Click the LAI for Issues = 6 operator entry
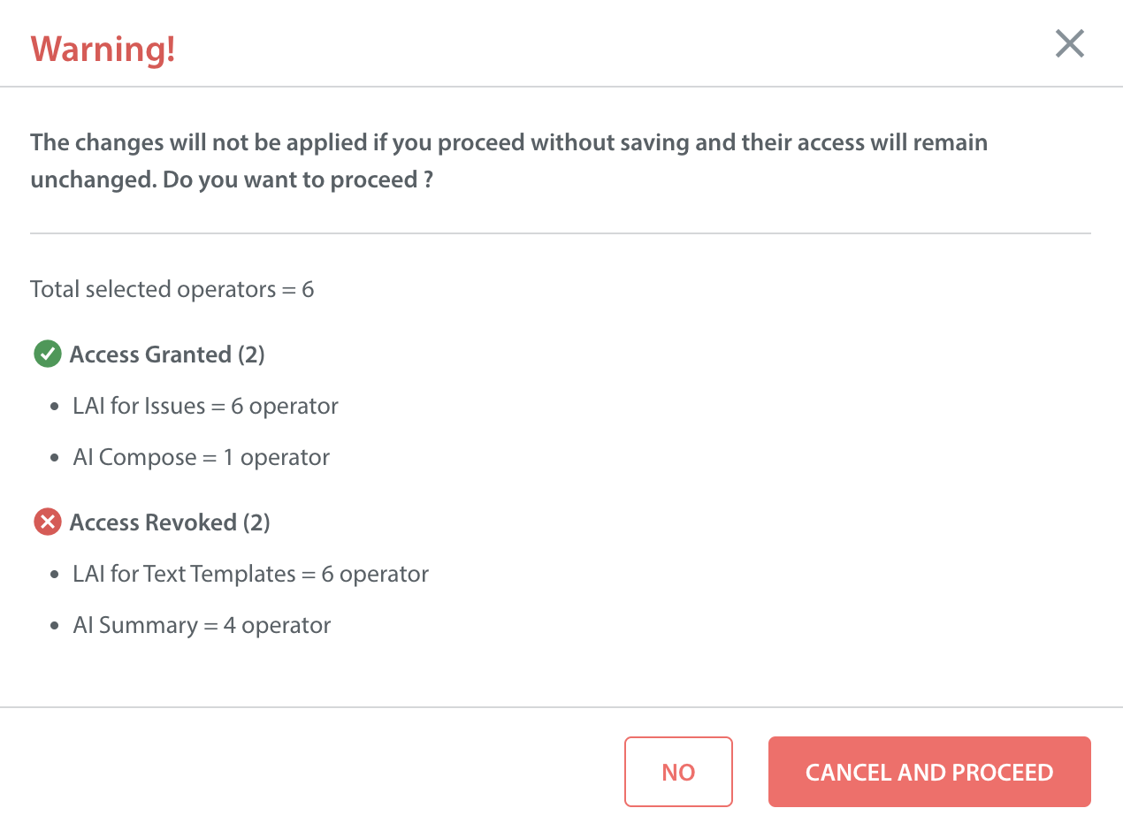The height and width of the screenshot is (831, 1123). pyautogui.click(x=205, y=407)
